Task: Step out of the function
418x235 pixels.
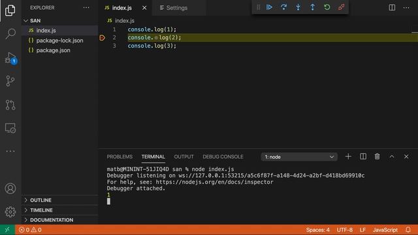Action: point(312,7)
